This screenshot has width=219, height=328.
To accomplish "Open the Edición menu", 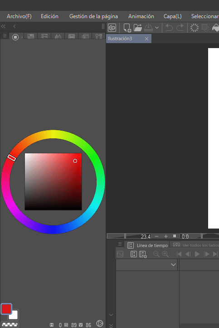I will click(49, 16).
